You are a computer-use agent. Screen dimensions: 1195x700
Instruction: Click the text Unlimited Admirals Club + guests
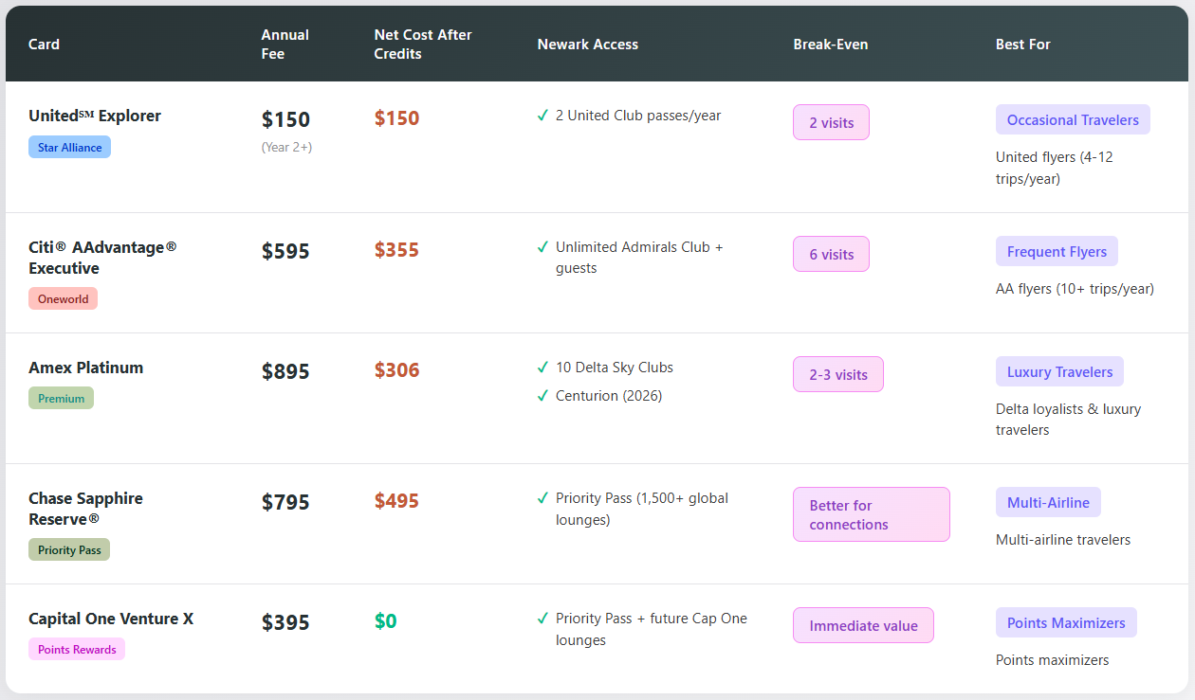click(639, 258)
